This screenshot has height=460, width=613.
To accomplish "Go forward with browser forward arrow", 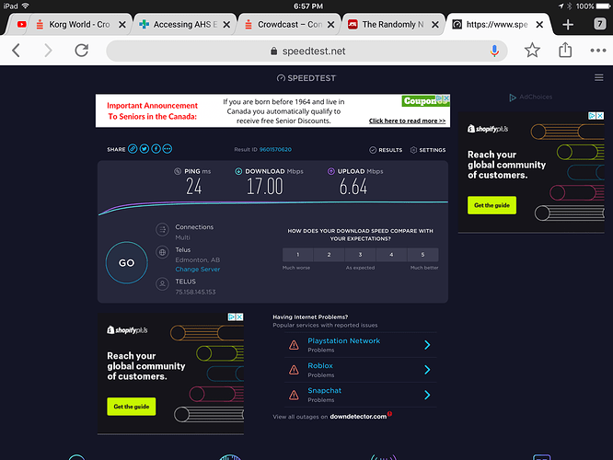I will click(x=48, y=51).
